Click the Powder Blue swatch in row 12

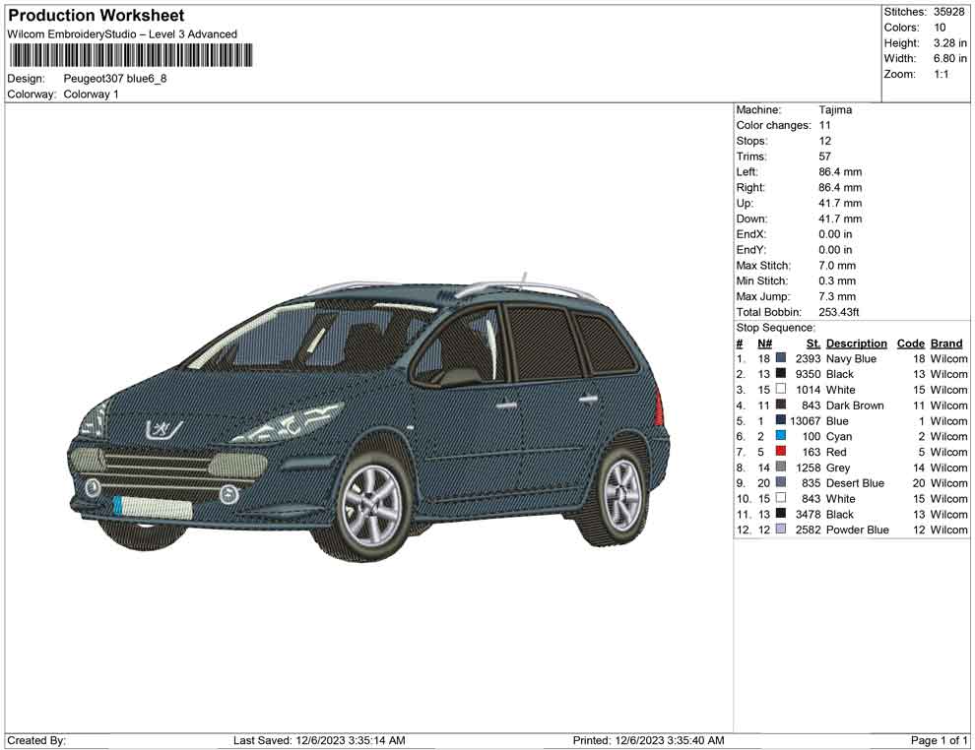[x=781, y=530]
